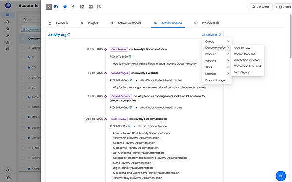Expand the Github filter submenu
The image size is (292, 182).
[217, 41]
